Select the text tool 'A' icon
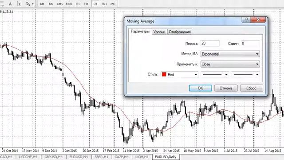284x160 pixels. point(10,4)
